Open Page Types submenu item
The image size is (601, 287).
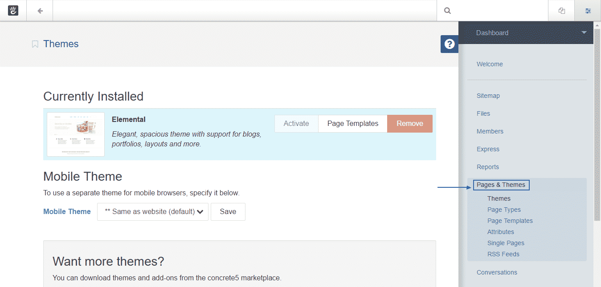pos(504,210)
